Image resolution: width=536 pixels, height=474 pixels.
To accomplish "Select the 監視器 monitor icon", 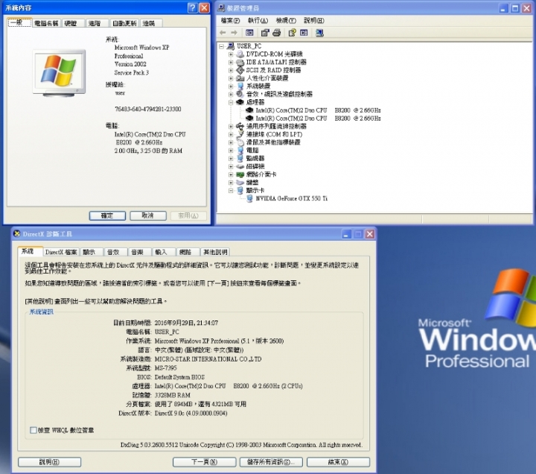I will tap(240, 158).
